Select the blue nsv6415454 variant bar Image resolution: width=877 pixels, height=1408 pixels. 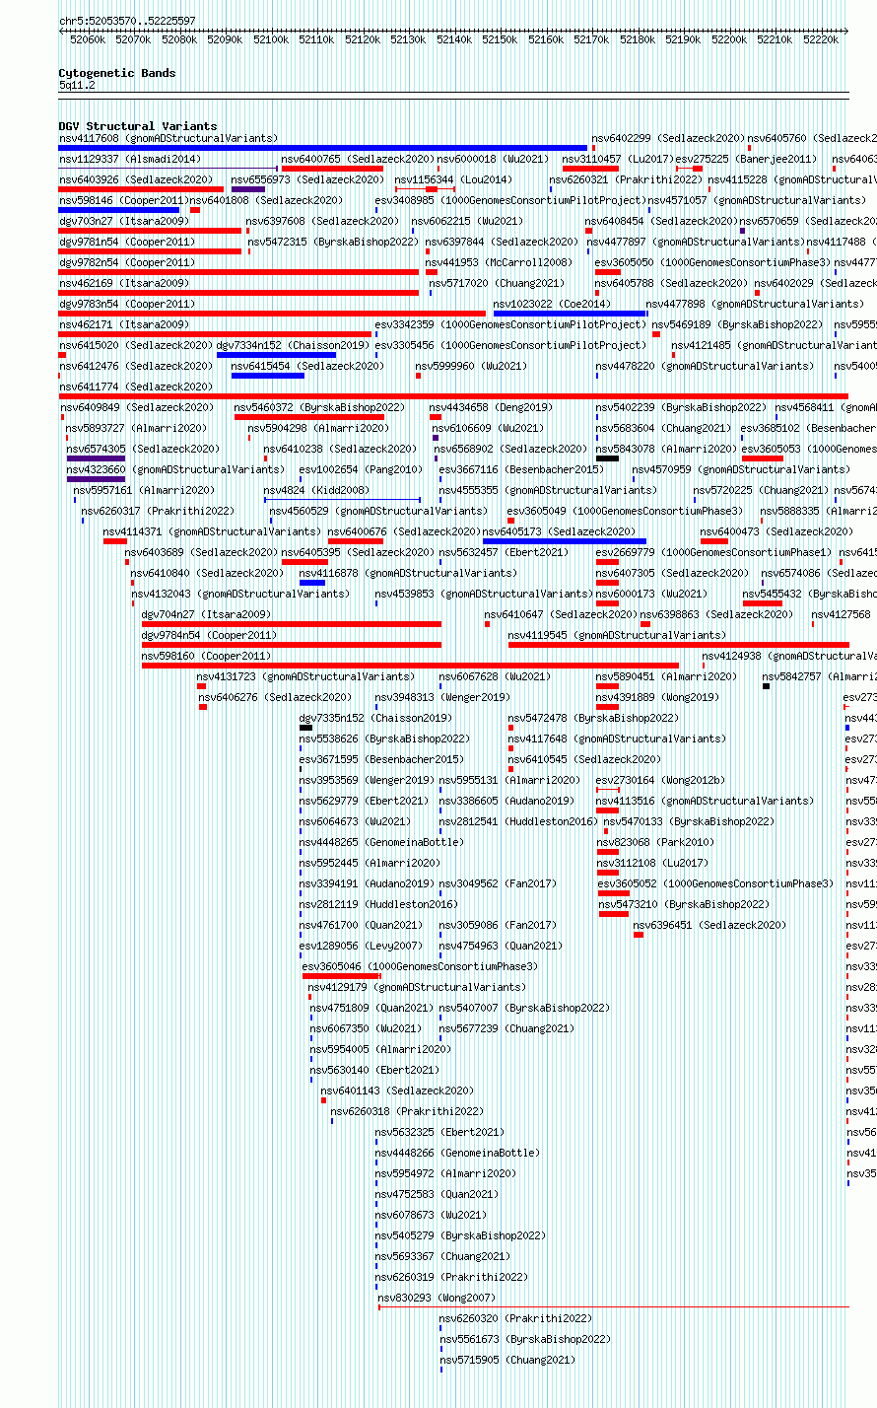tap(268, 376)
